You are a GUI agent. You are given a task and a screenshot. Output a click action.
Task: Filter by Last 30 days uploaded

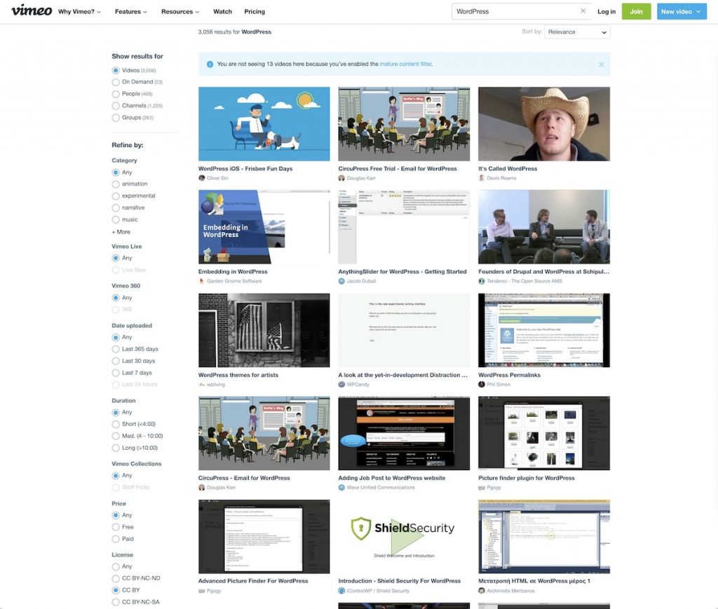116,362
